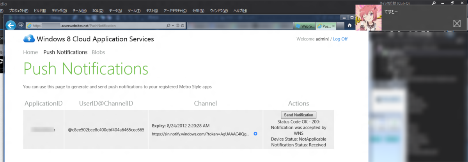Viewport: 468px width, 162px height.
Task: Click the Log Off link
Action: point(340,39)
